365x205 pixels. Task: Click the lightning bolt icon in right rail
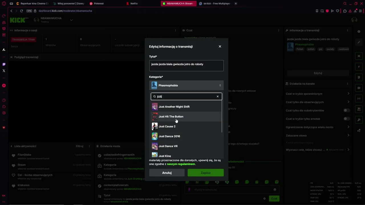359,67
